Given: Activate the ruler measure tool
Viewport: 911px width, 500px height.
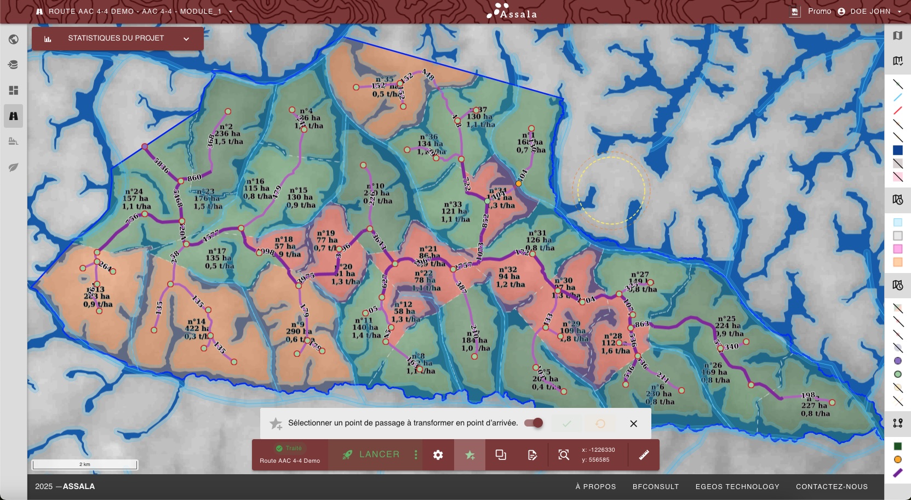Looking at the screenshot, I should tap(644, 454).
